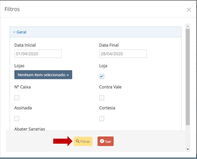The image size is (197, 159).
Task: Click the 'Data Final' label
Action: click(109, 45)
